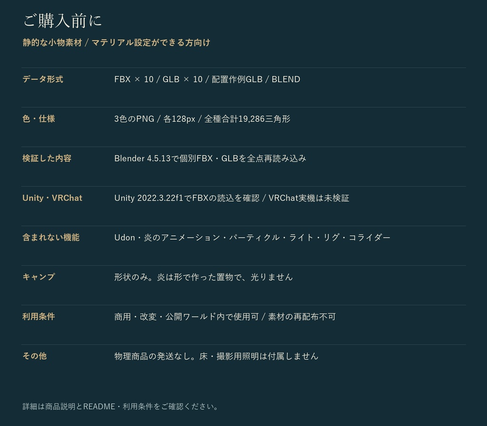The image size is (487, 426).
Task: Select the text 形状のみ。炎は形で作った置物で、光りません
Action: pyautogui.click(x=204, y=277)
